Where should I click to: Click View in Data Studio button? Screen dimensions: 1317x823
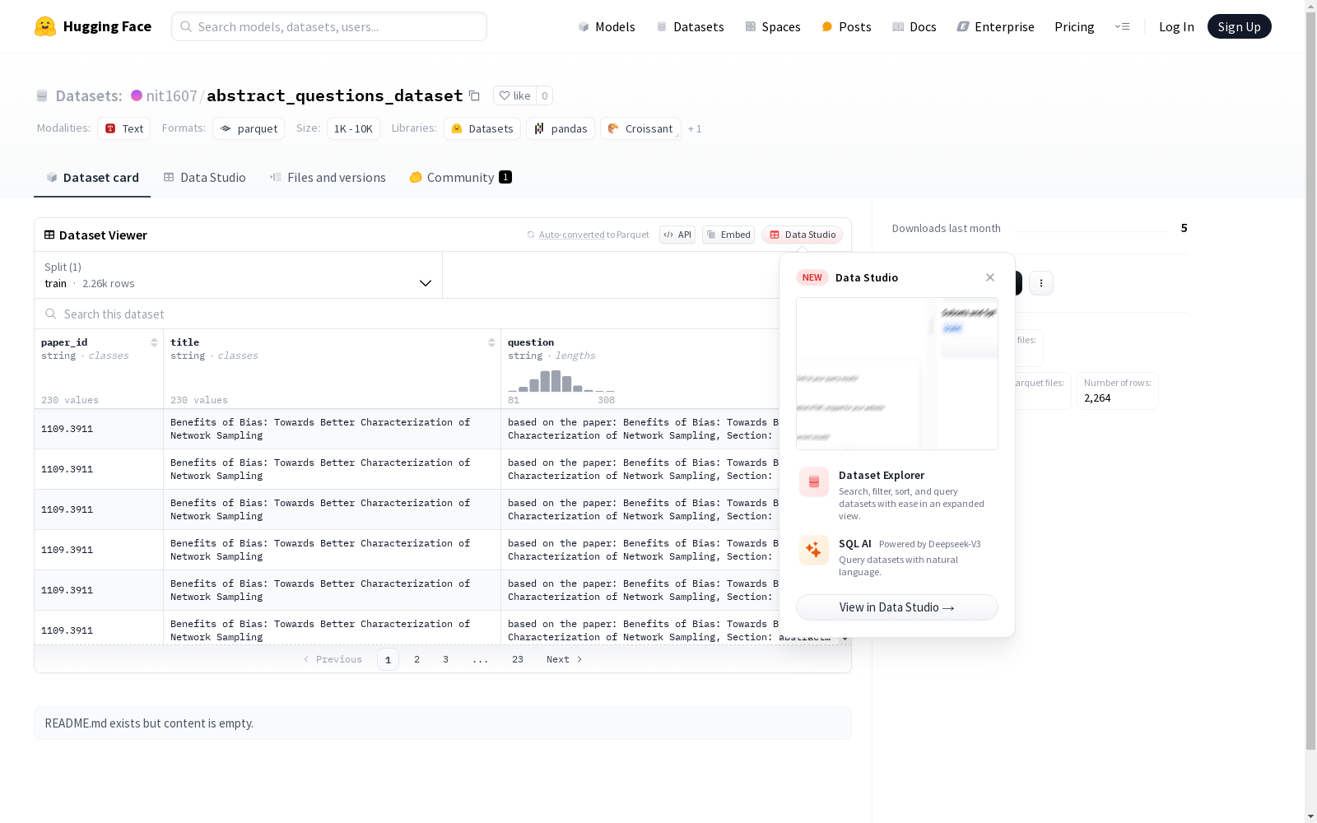point(897,607)
